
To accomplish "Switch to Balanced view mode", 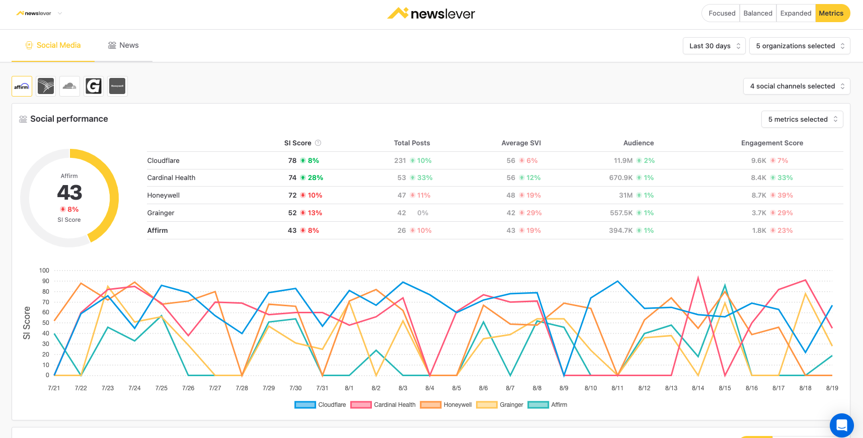I will [x=757, y=14].
